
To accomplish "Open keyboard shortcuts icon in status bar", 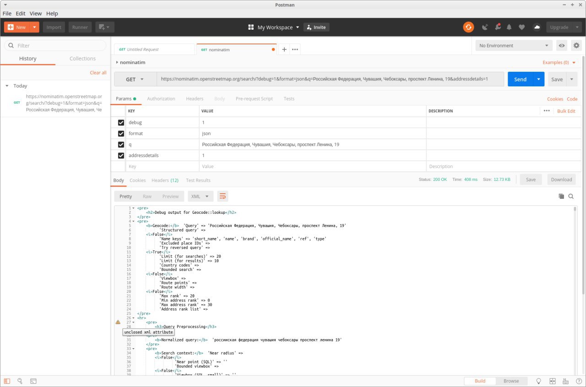I will 565,381.
